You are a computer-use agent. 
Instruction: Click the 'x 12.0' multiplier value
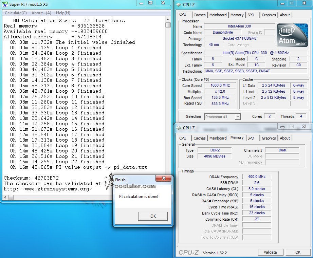coord(220,91)
